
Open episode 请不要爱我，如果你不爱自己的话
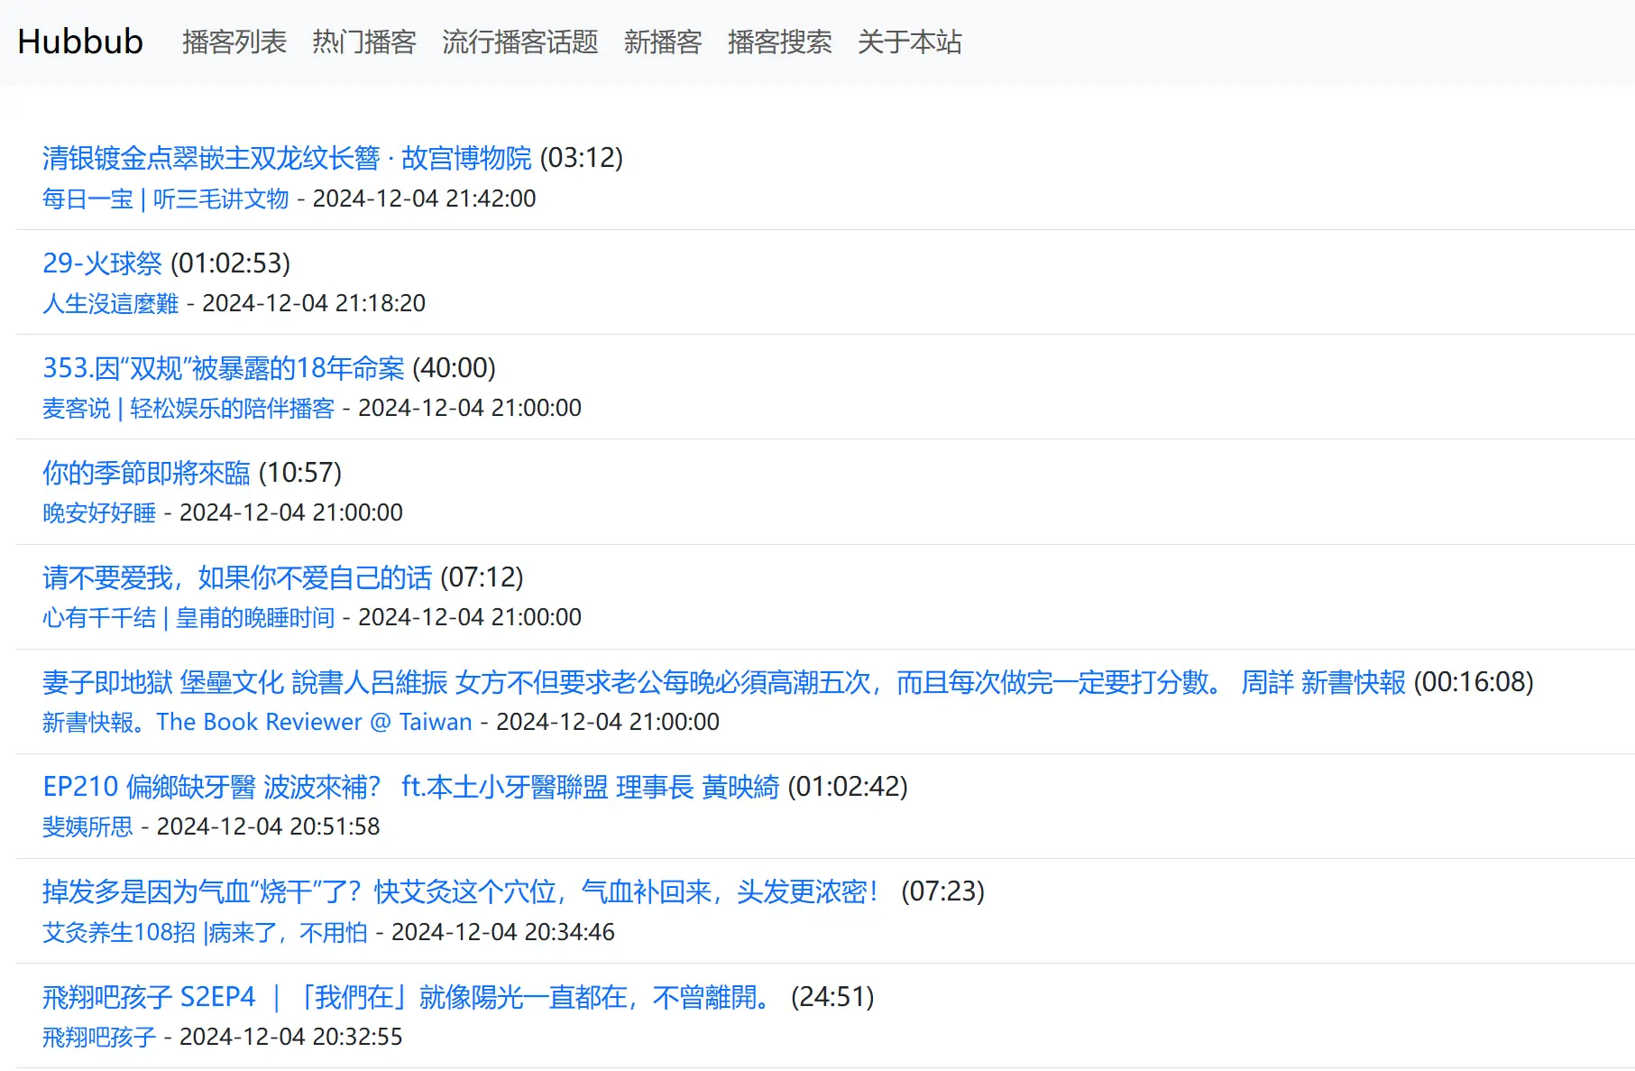[x=237, y=577]
